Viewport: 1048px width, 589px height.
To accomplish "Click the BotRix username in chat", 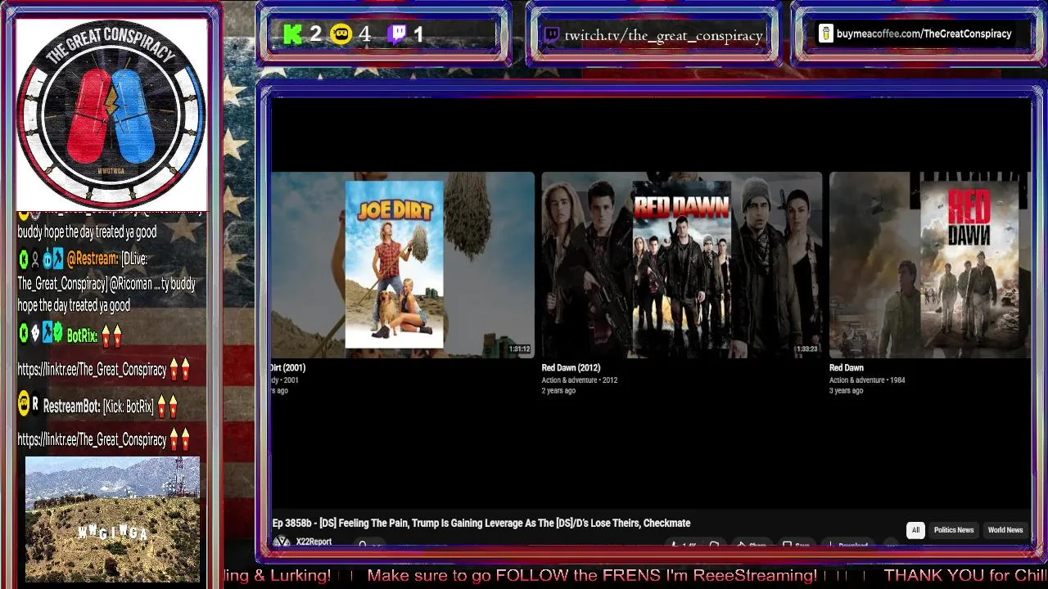I will [x=82, y=335].
